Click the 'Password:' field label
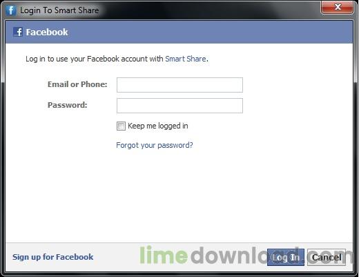The image size is (359, 277). (x=68, y=105)
